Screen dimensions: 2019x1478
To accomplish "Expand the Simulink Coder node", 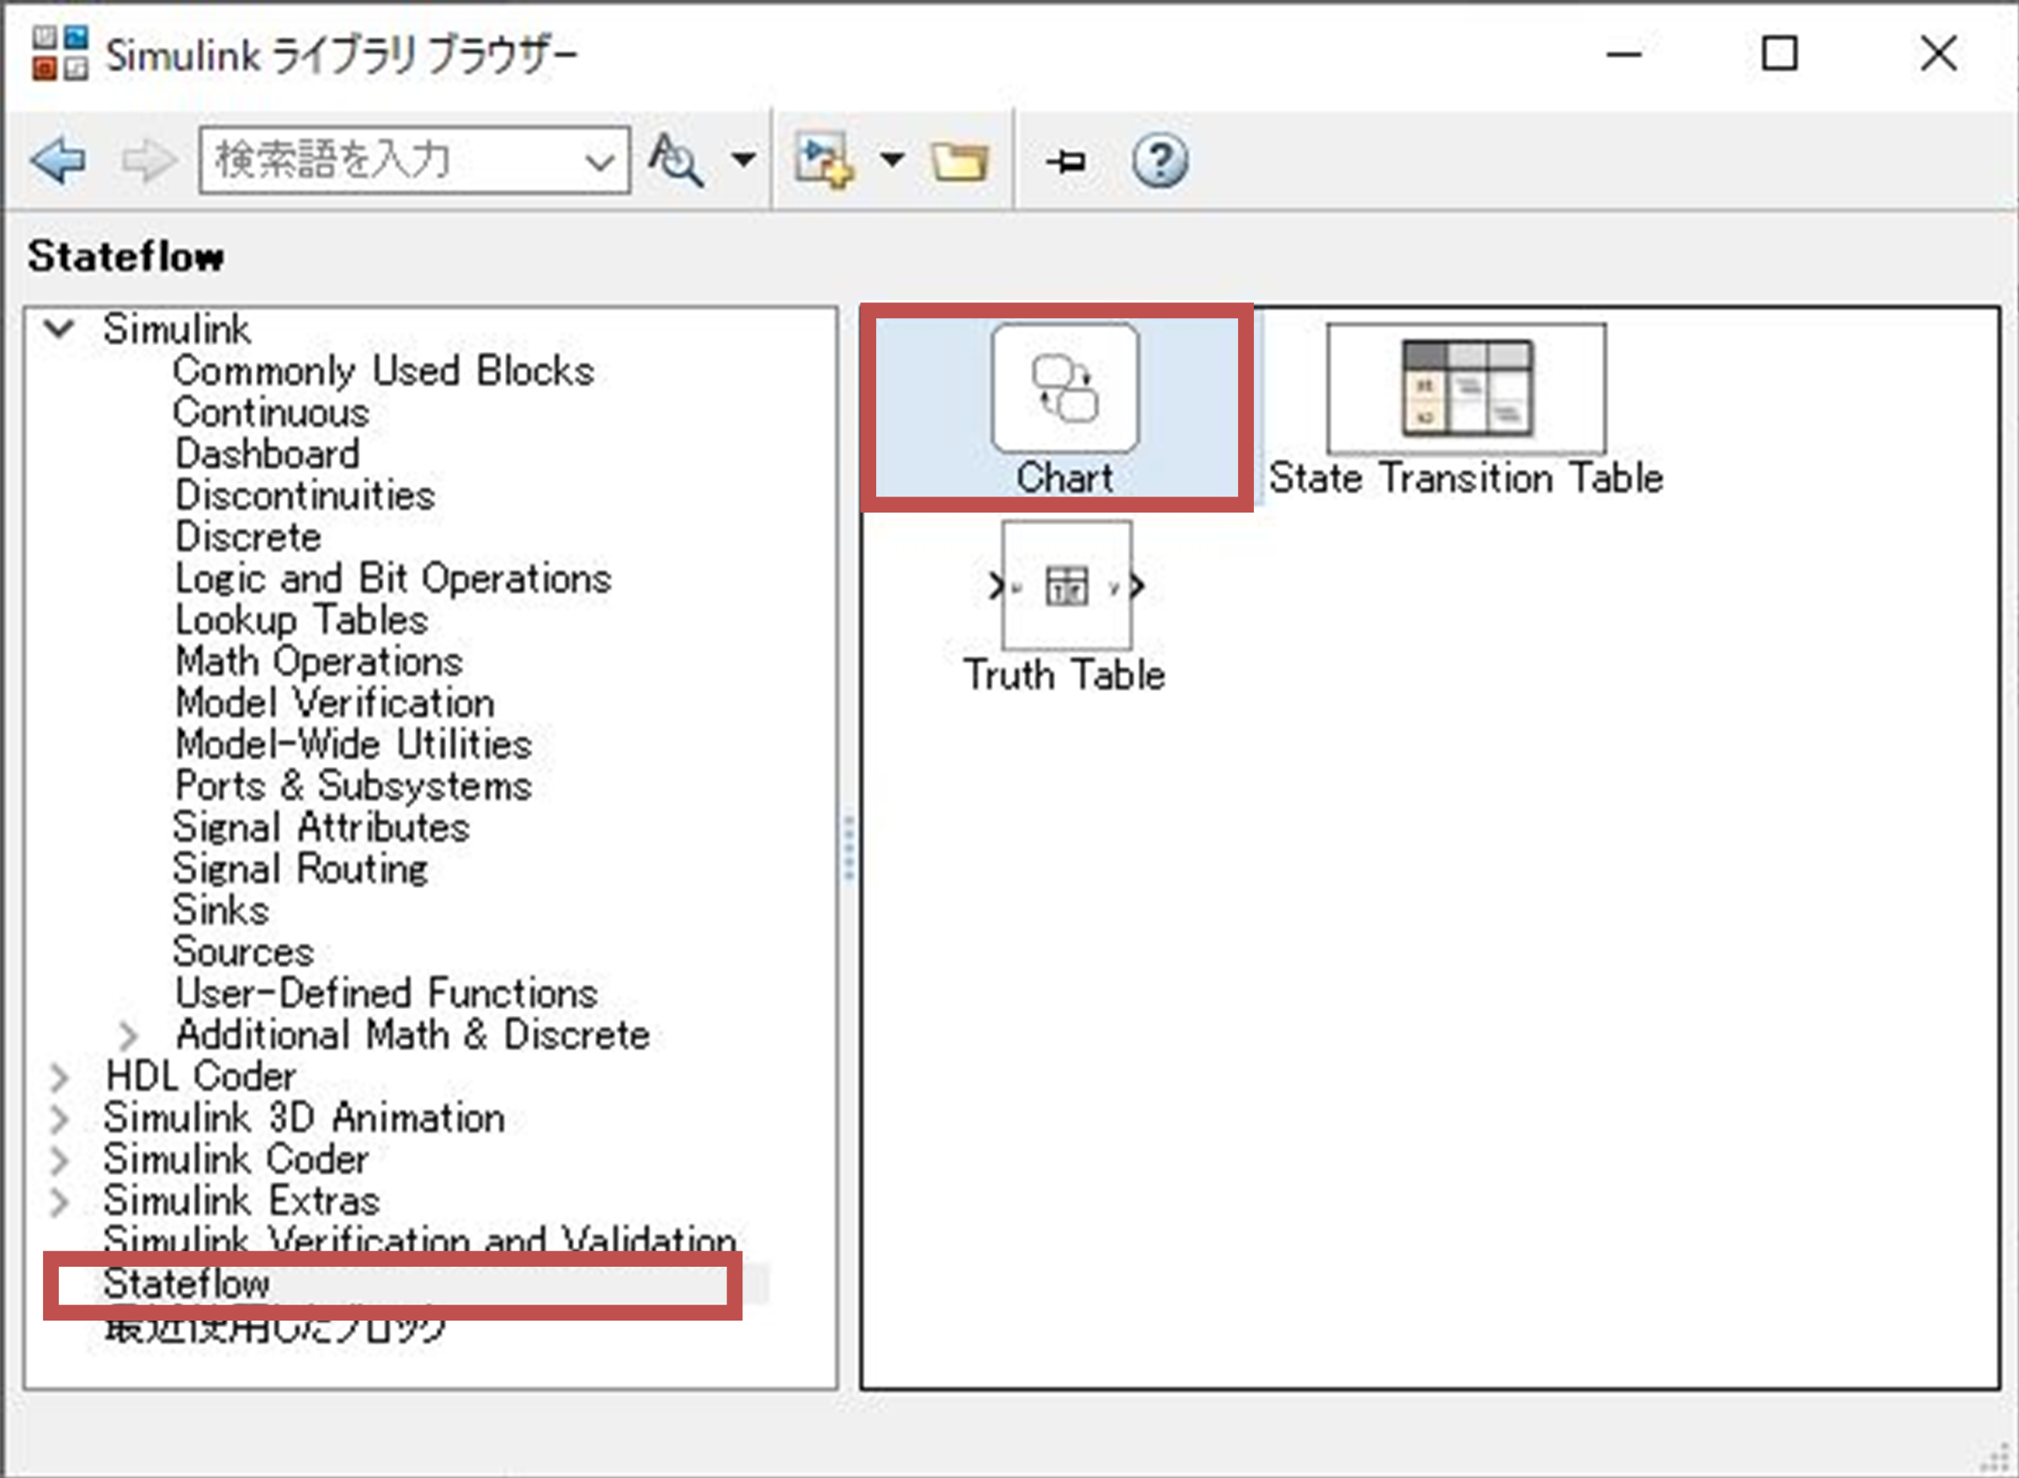I will [59, 1161].
